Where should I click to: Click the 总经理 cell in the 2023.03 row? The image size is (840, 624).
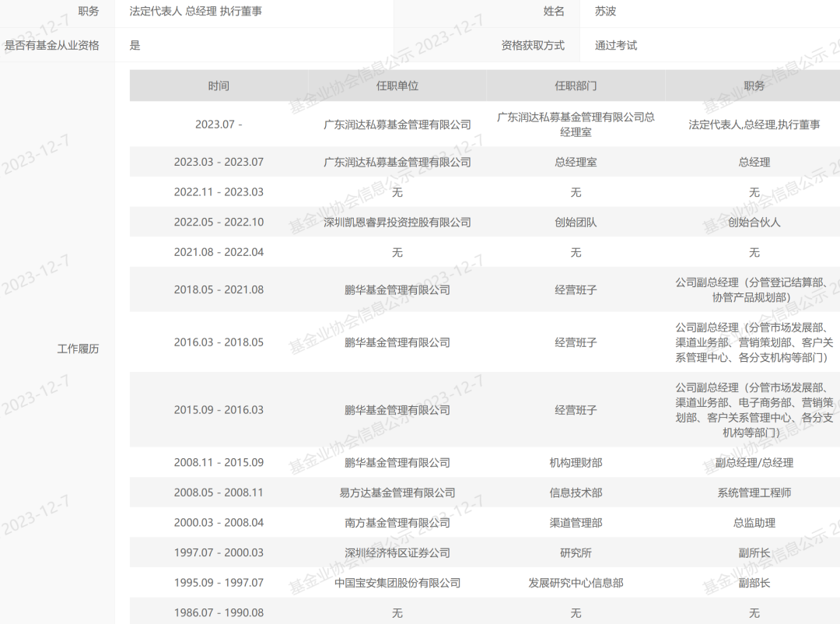tap(754, 162)
